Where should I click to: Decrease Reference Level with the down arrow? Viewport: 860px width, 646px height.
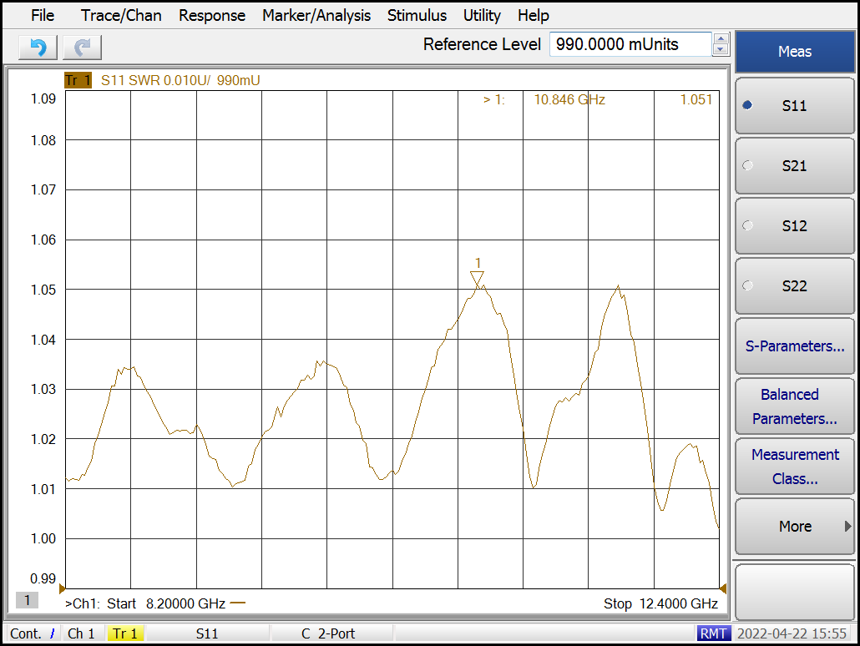pyautogui.click(x=721, y=50)
